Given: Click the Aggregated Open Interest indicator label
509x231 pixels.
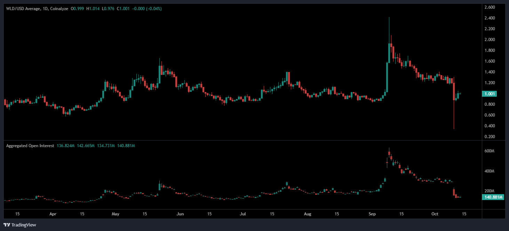Looking at the screenshot, I should (x=30, y=146).
